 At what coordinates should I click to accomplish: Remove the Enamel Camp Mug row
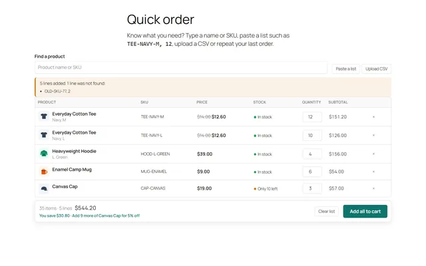click(373, 172)
